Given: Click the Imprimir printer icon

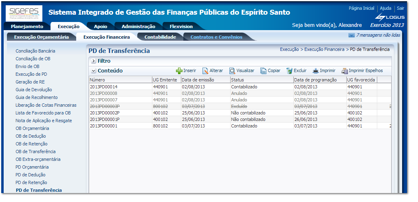Looking at the screenshot, I should point(315,71).
